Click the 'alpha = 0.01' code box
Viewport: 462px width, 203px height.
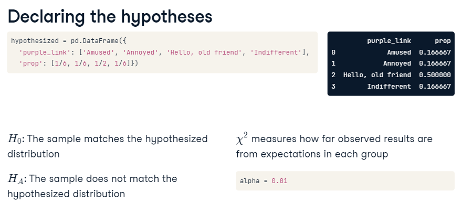tap(345, 181)
